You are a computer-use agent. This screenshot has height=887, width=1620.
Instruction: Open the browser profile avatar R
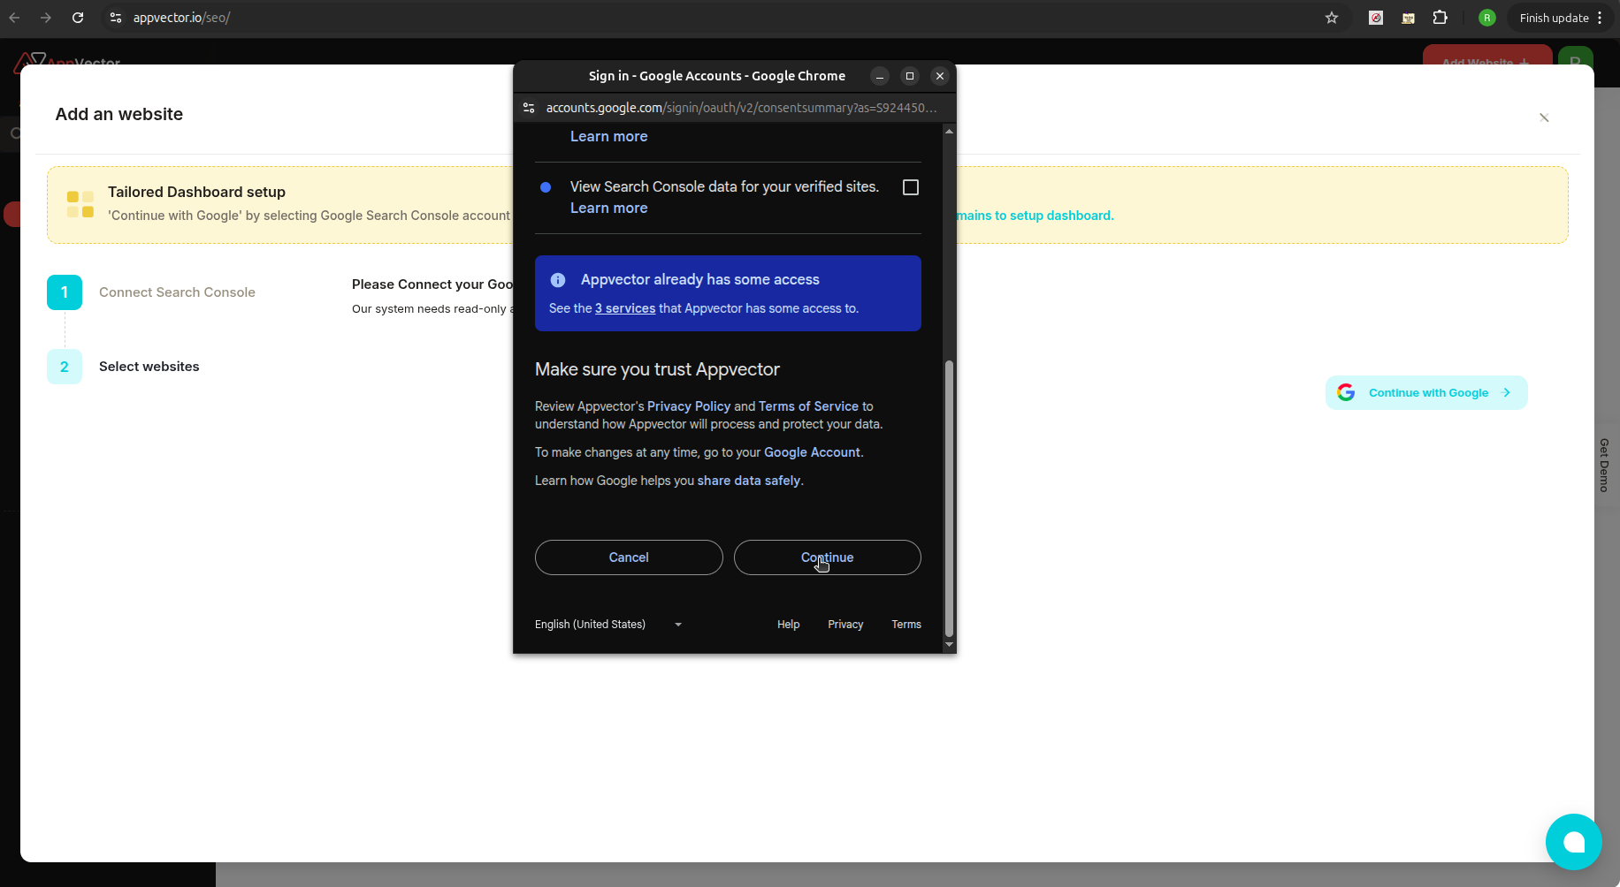coord(1487,18)
